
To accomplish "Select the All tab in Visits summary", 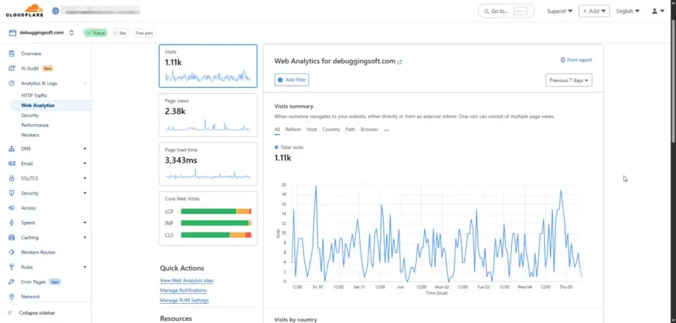I will point(277,129).
